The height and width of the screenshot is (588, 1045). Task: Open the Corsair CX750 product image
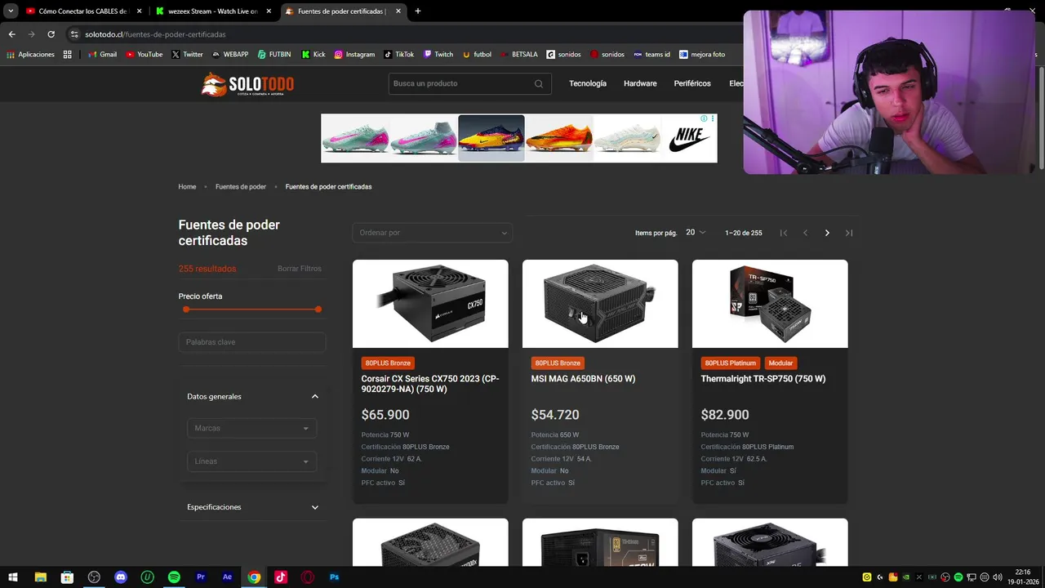point(430,304)
